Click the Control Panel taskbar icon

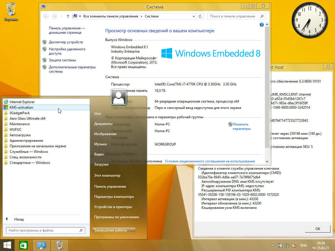coord(42,245)
